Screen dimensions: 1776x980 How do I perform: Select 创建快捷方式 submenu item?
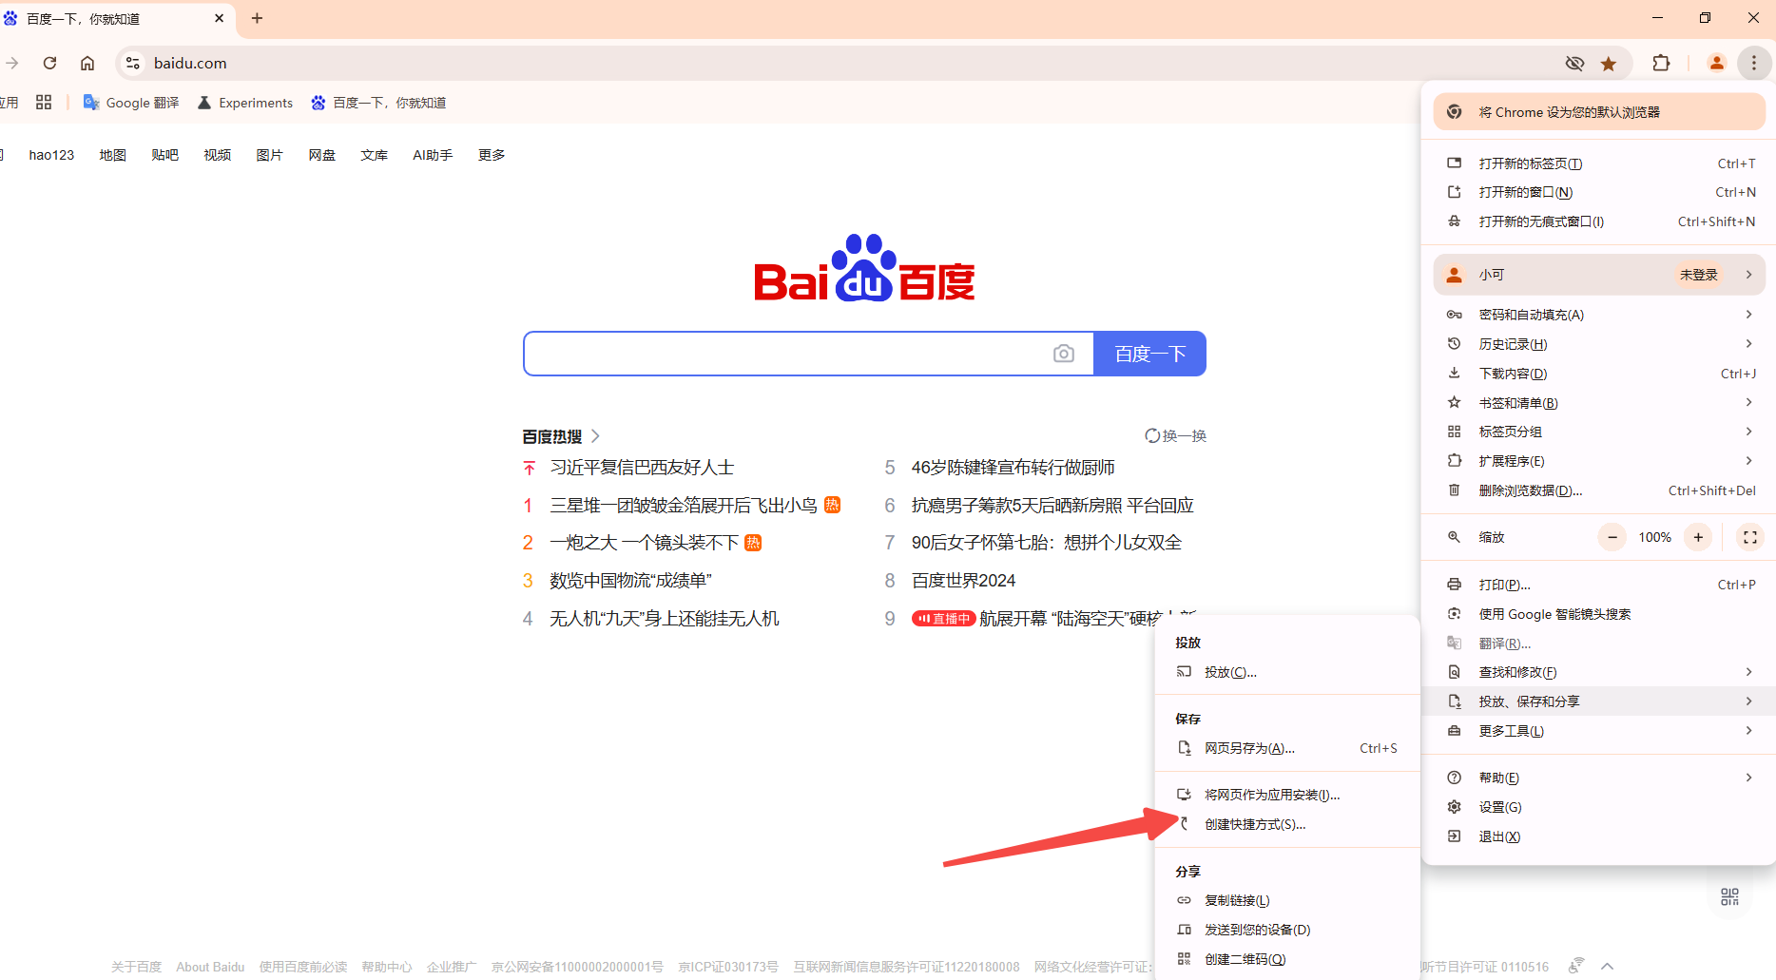(1287, 824)
